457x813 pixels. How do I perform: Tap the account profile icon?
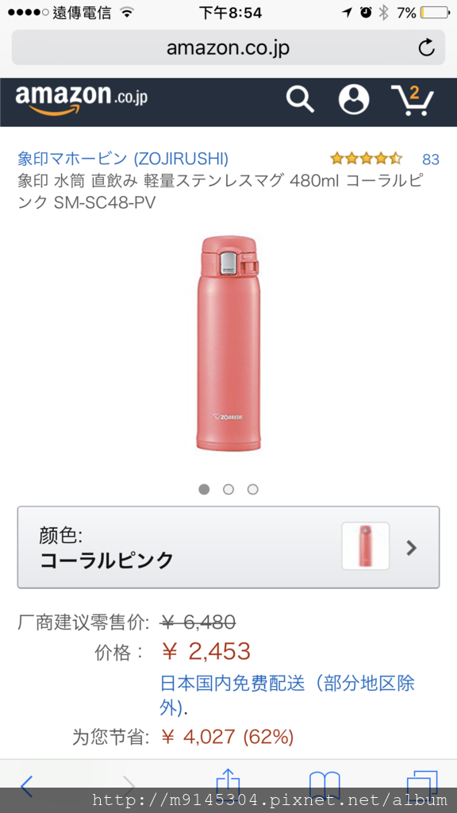pos(354,99)
